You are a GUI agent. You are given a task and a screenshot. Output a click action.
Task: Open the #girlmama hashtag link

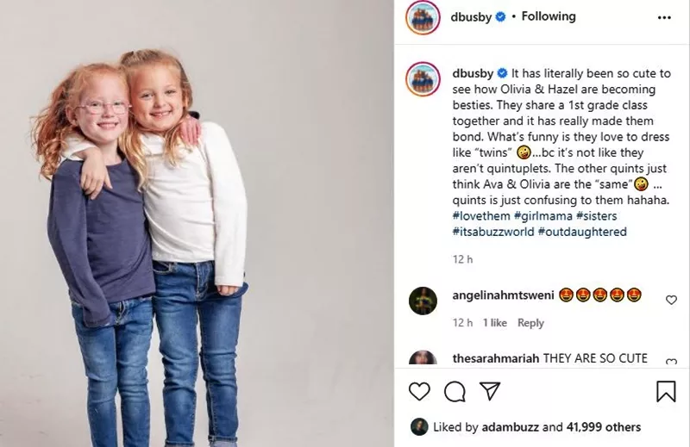[543, 216]
